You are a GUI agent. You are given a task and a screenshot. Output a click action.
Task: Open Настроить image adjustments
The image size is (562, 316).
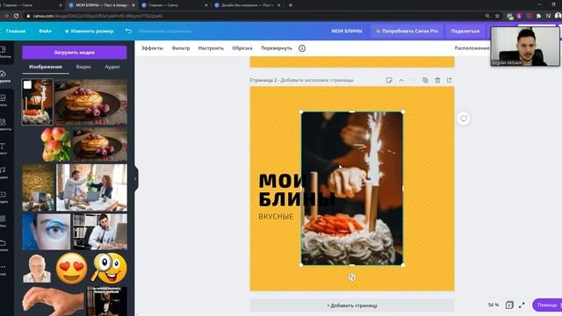tap(211, 48)
